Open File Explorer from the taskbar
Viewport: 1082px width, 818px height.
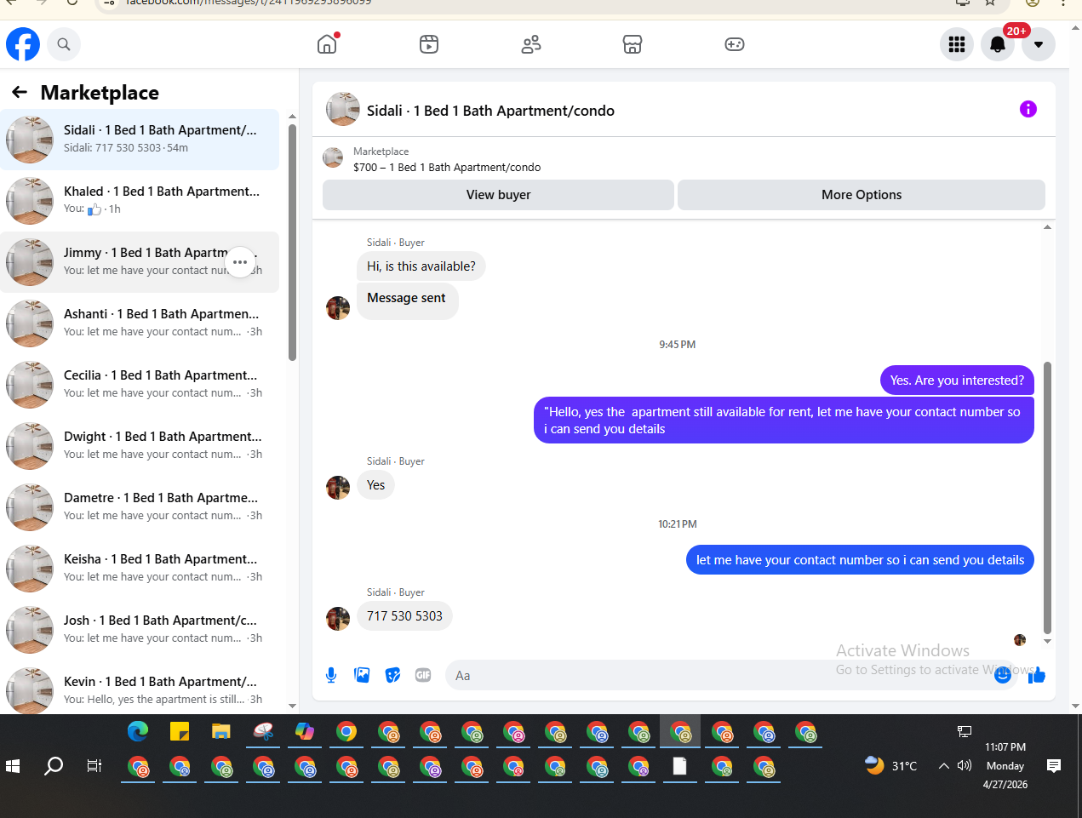tap(221, 731)
